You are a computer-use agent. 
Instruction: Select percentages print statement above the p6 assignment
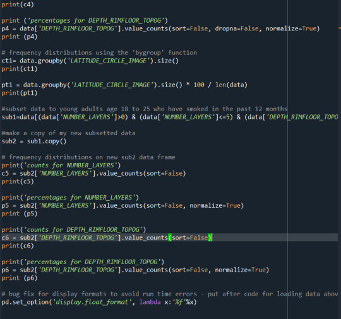[x=83, y=262]
